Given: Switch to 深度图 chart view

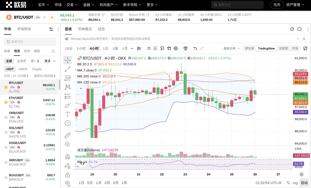Looking at the screenshot, I should point(283,48).
